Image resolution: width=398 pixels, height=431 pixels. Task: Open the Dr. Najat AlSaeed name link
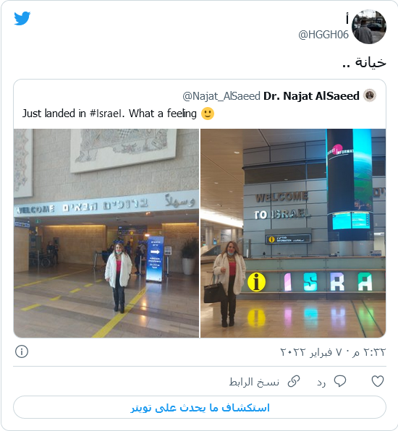[x=311, y=96]
